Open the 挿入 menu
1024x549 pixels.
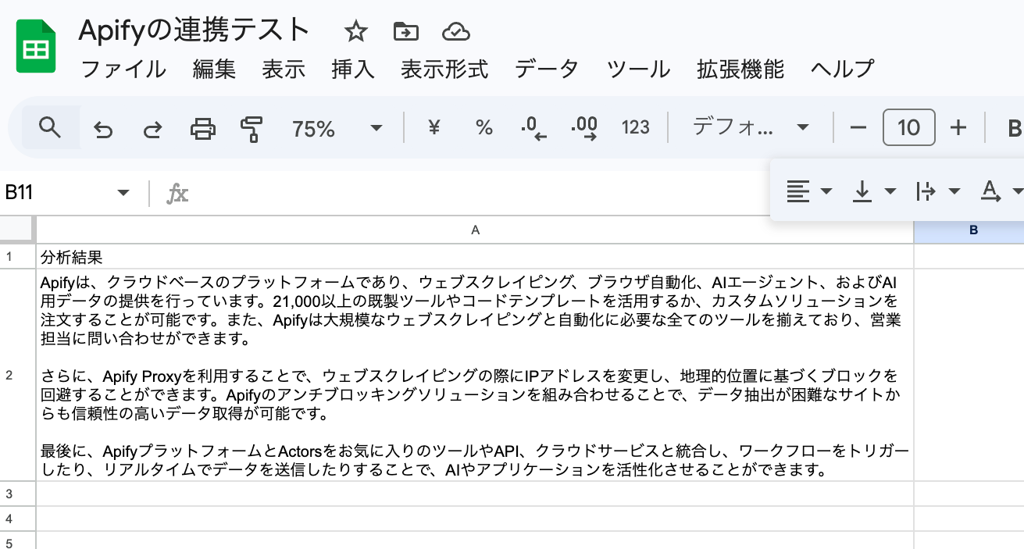pyautogui.click(x=353, y=70)
